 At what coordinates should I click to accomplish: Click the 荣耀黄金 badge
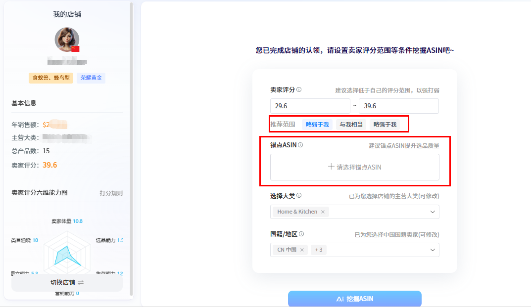tap(91, 78)
